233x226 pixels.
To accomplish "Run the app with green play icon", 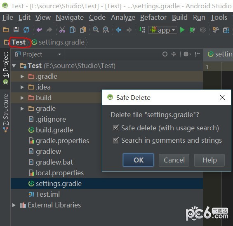I will click(x=182, y=30).
